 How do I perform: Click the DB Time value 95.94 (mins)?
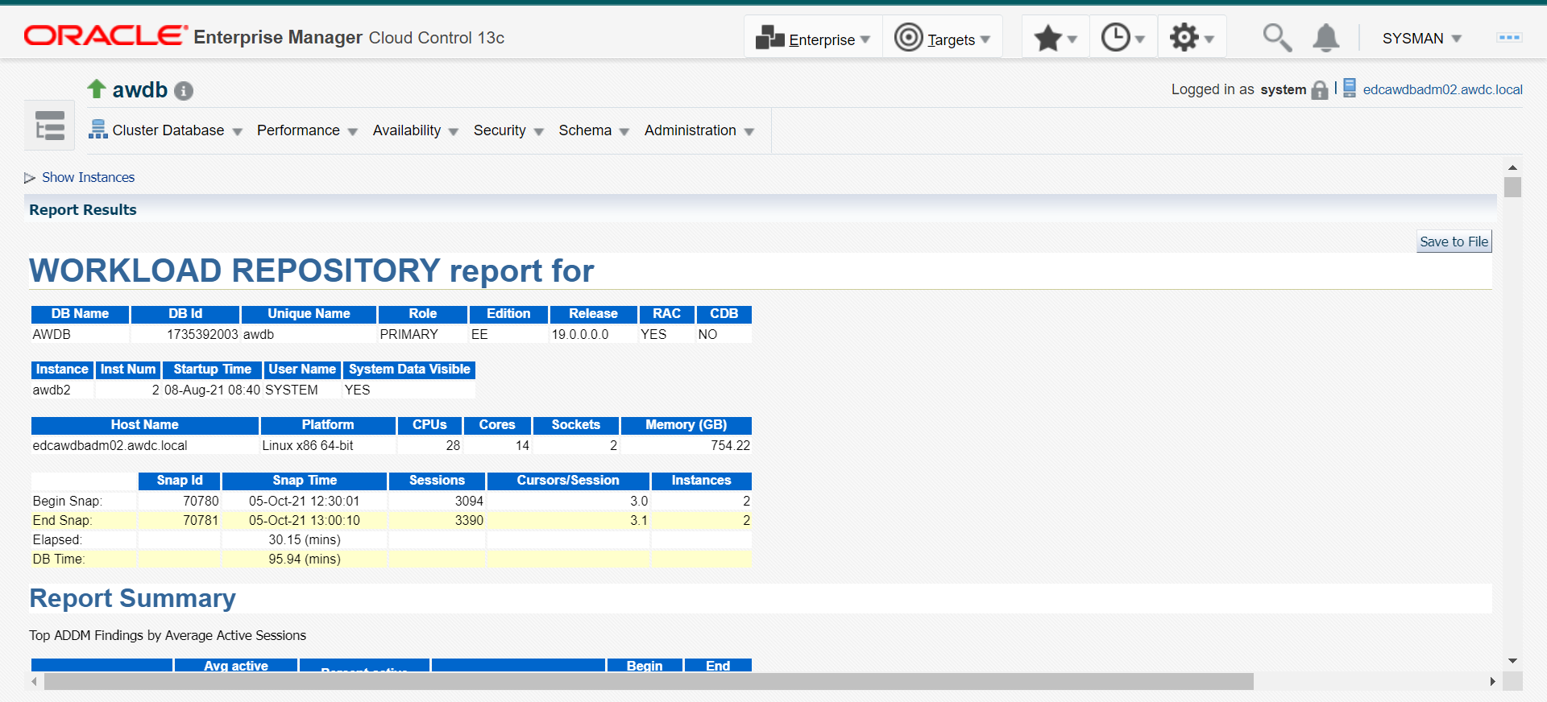(305, 559)
